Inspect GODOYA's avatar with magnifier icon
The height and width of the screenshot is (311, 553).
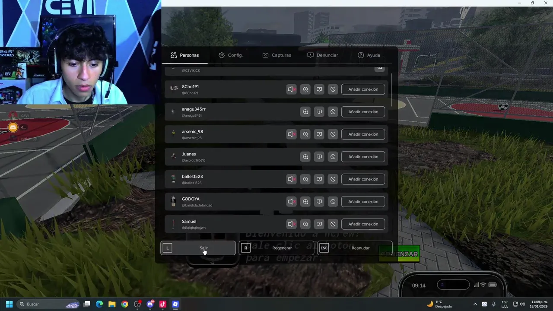tap(305, 202)
